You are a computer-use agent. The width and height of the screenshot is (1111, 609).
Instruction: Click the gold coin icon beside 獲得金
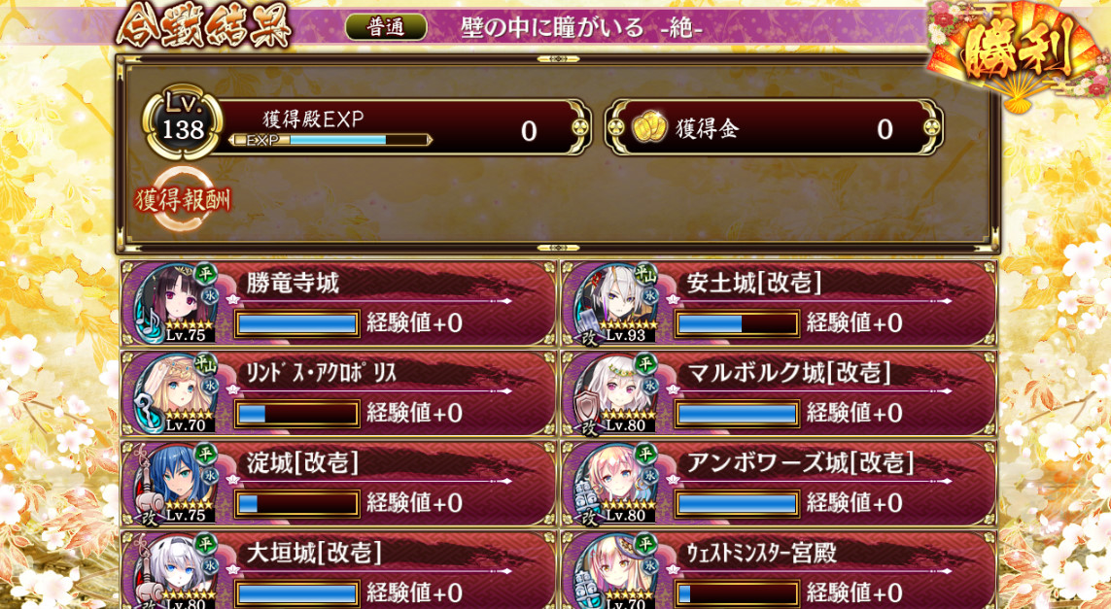[649, 128]
